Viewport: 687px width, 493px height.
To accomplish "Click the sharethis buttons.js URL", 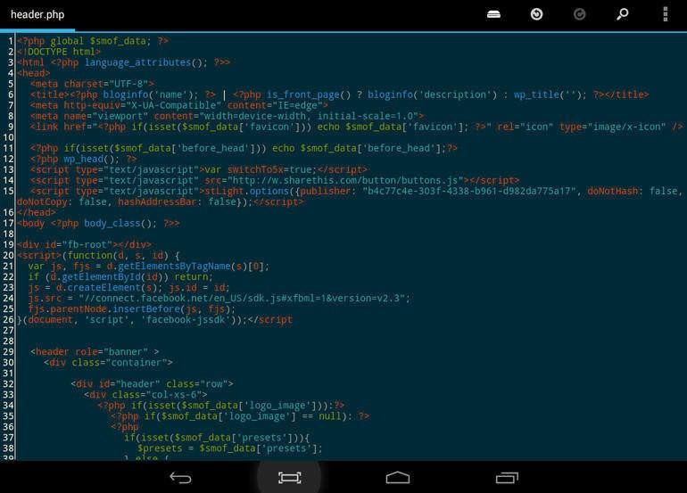I will 345,180.
